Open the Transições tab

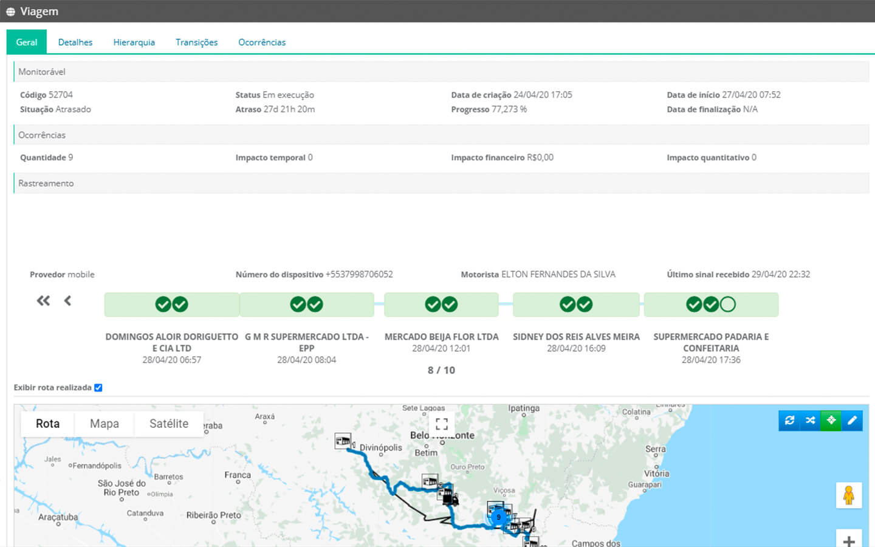(x=196, y=43)
